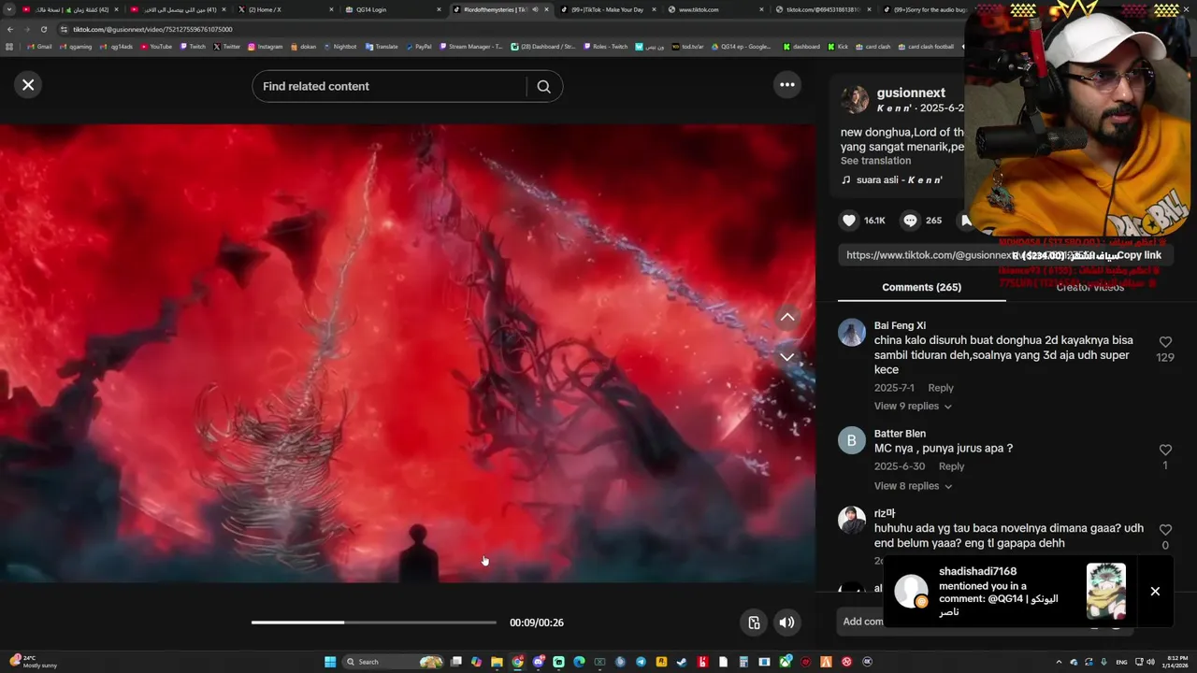Screen dimensions: 1197x673
Task: Open Instagram bookmark
Action: [x=265, y=46]
